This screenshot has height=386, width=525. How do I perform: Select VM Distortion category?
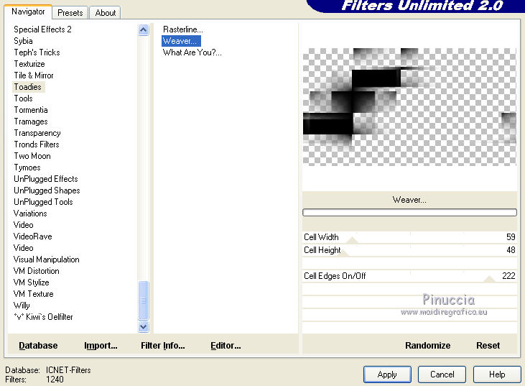tap(36, 271)
